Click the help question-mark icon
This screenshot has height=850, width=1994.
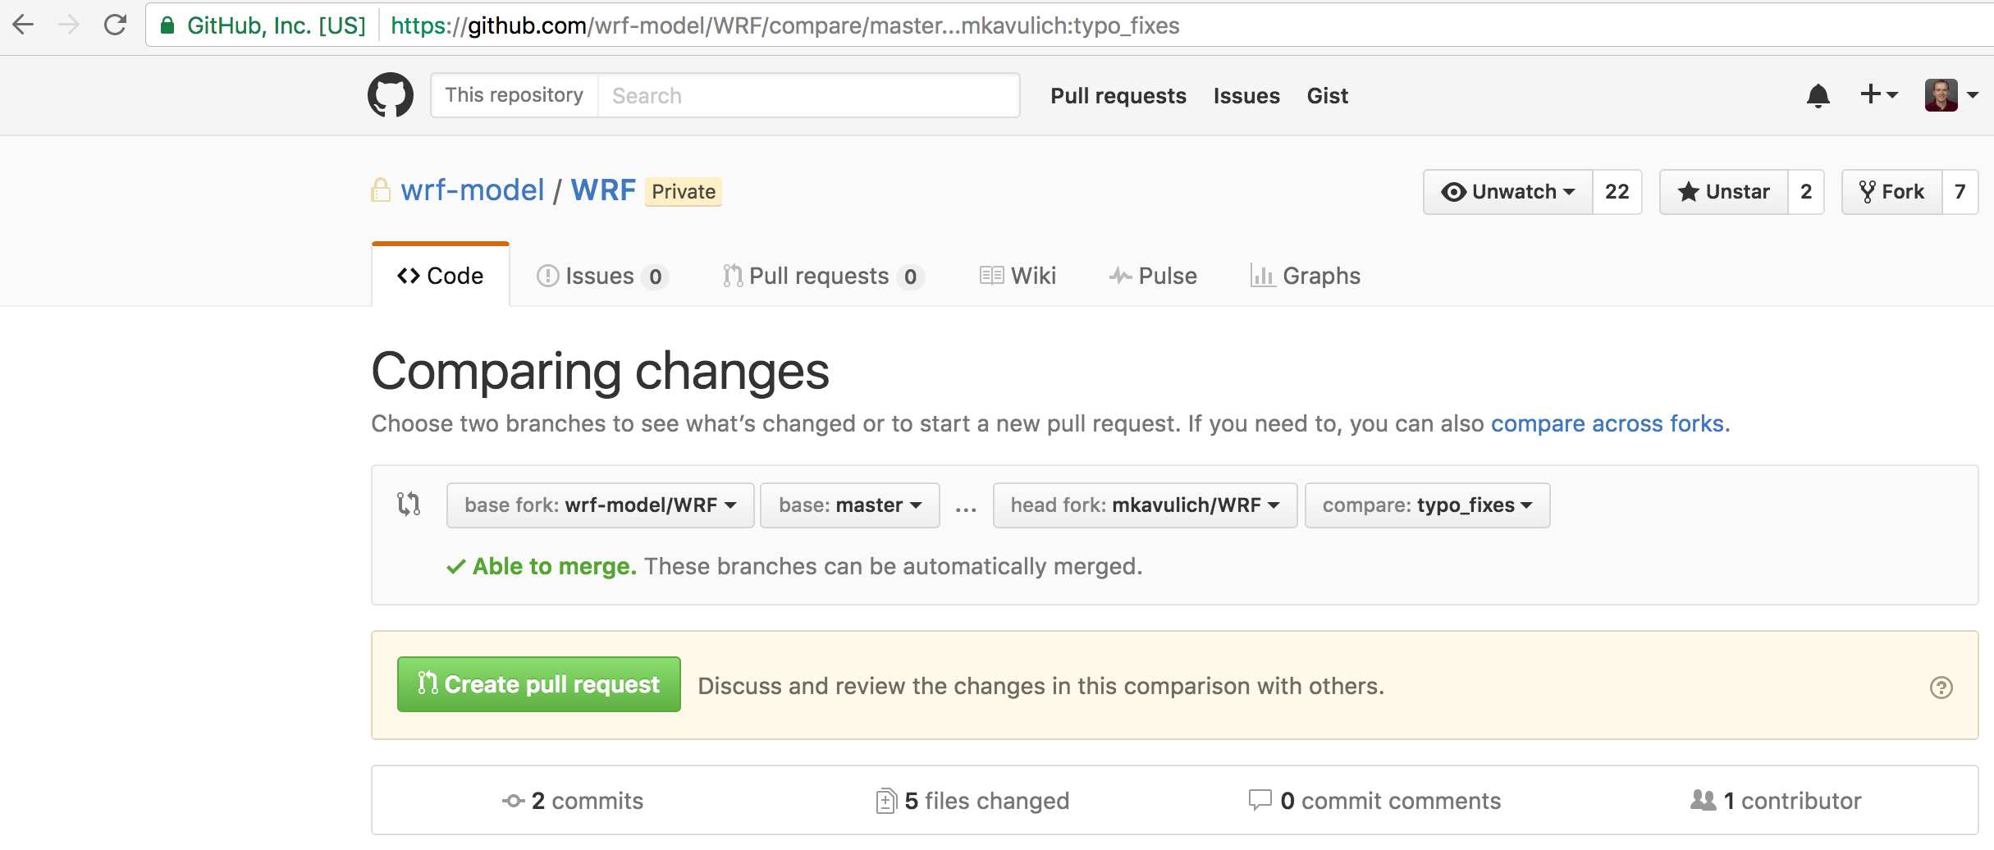tap(1940, 686)
